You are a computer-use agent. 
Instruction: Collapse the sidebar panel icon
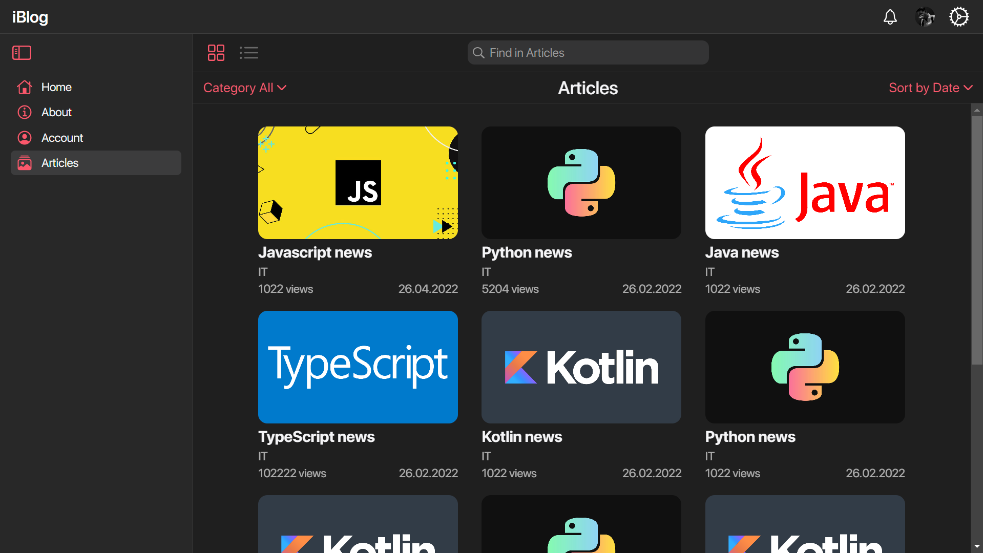point(22,53)
